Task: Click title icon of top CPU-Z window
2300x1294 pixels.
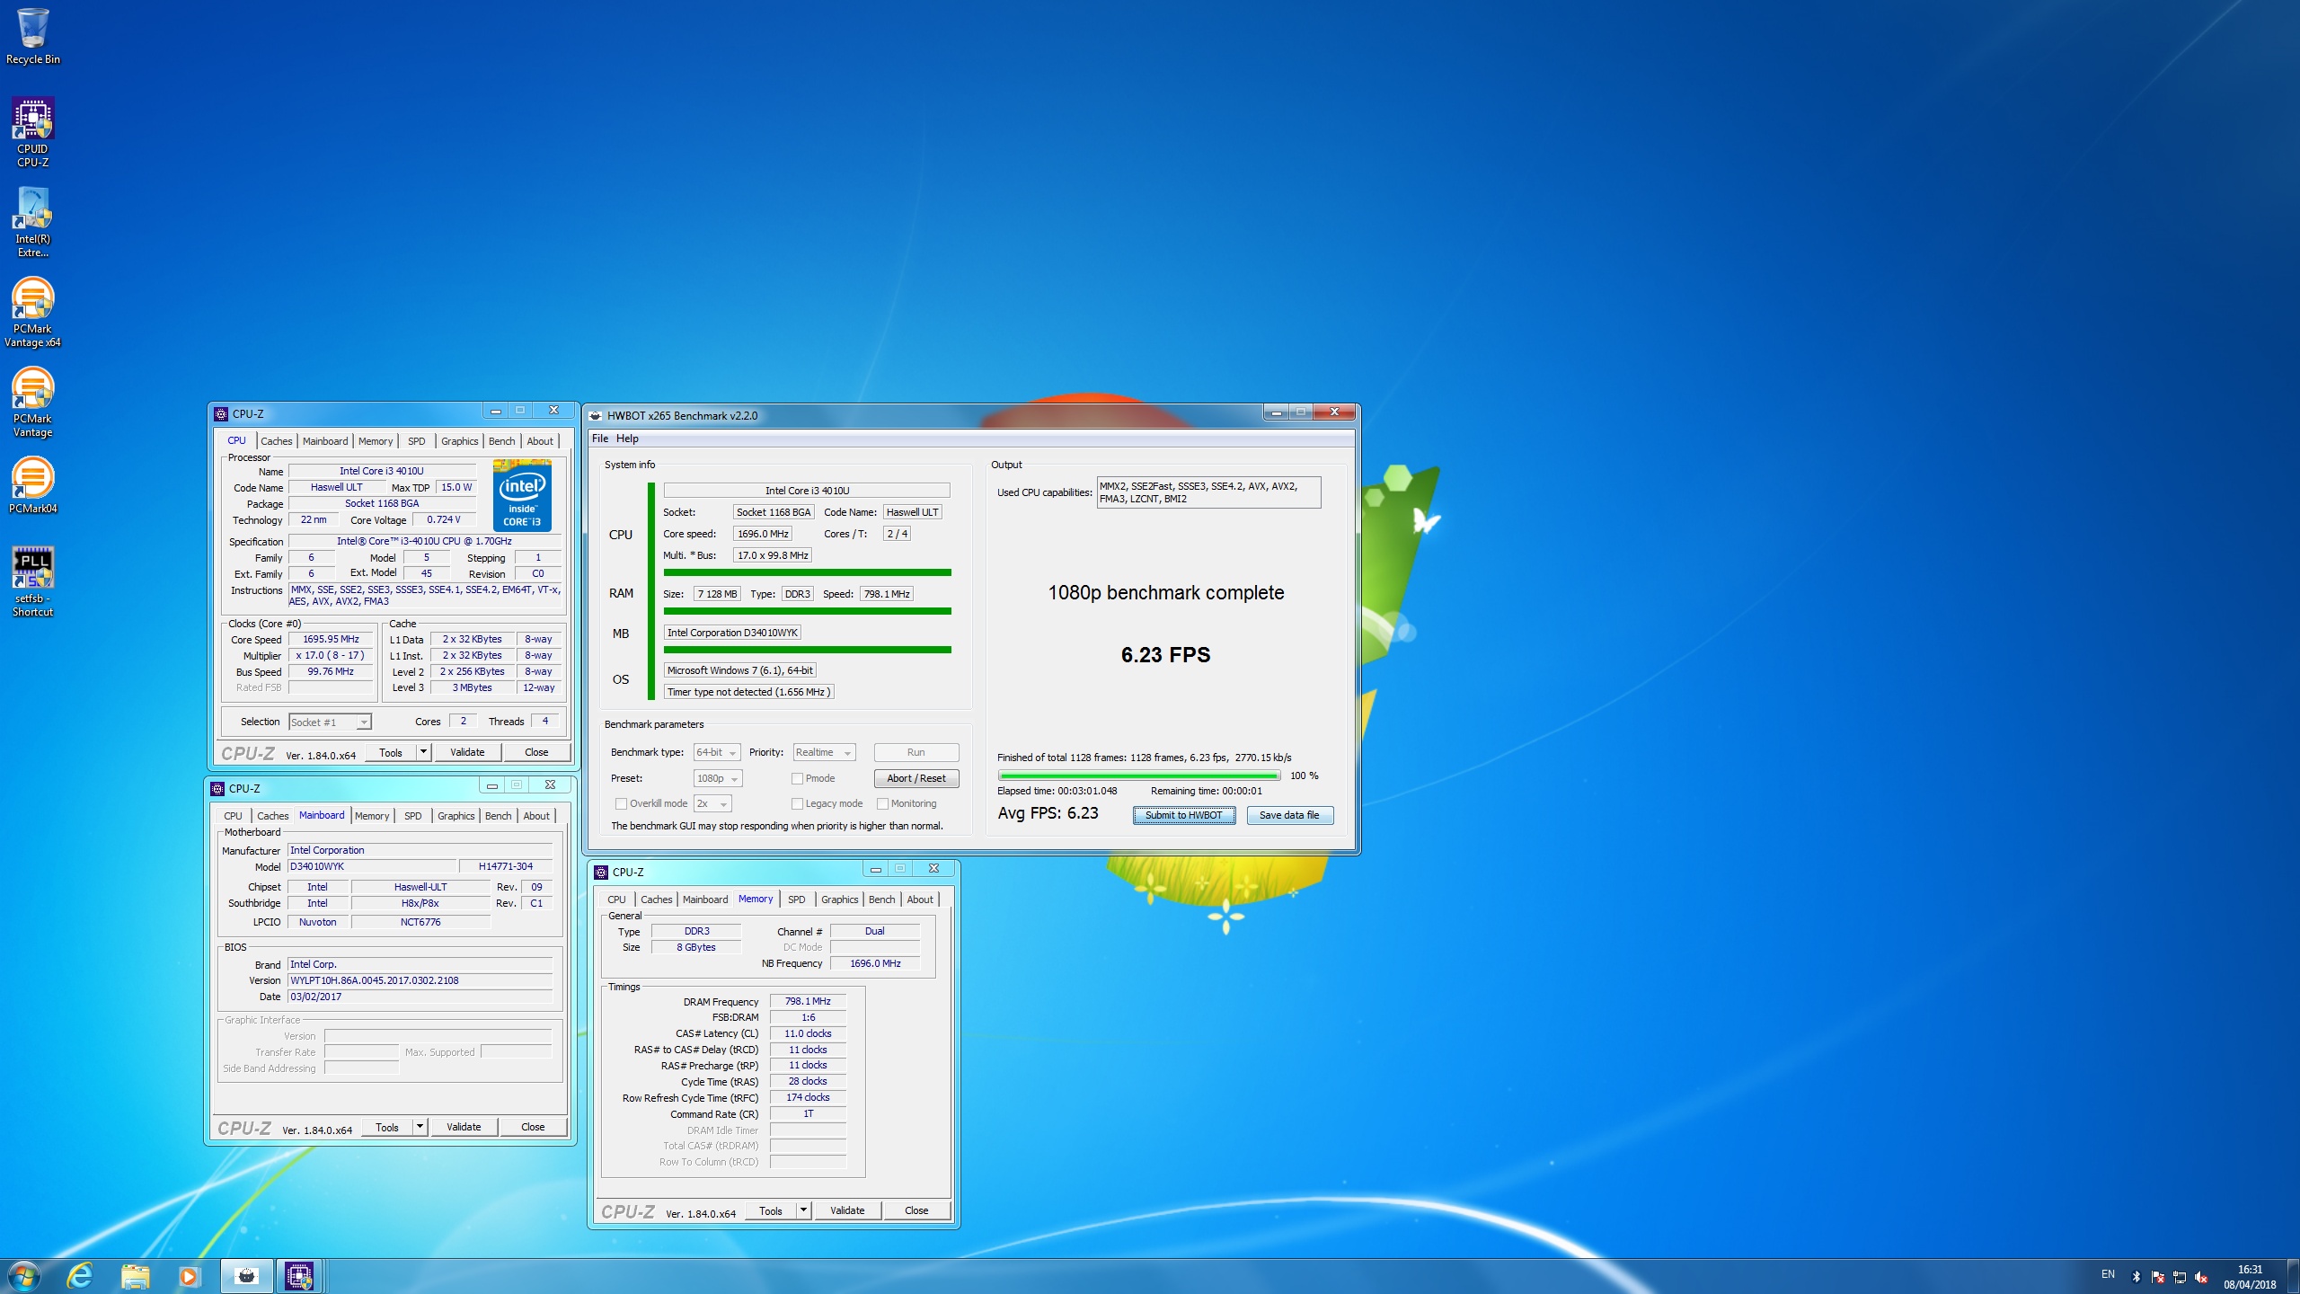Action: click(x=221, y=413)
